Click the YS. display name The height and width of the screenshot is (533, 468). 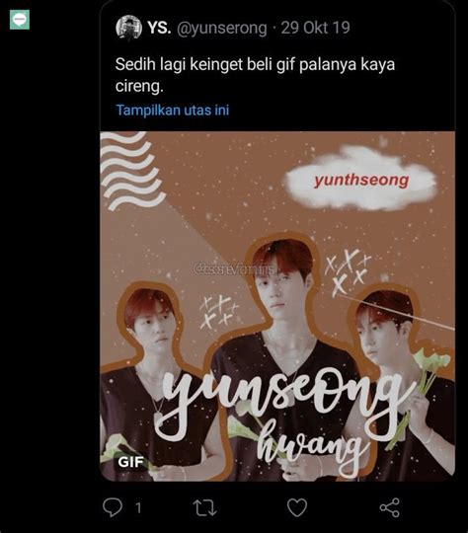click(x=159, y=28)
